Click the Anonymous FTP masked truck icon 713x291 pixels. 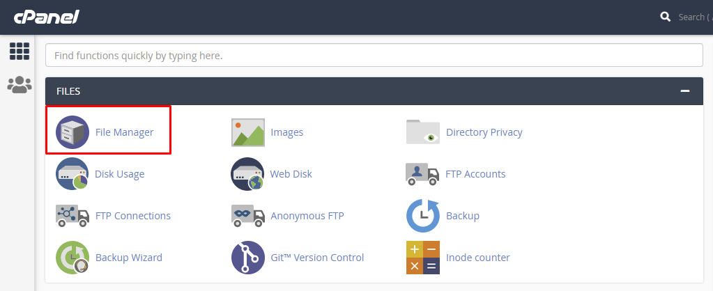(248, 216)
